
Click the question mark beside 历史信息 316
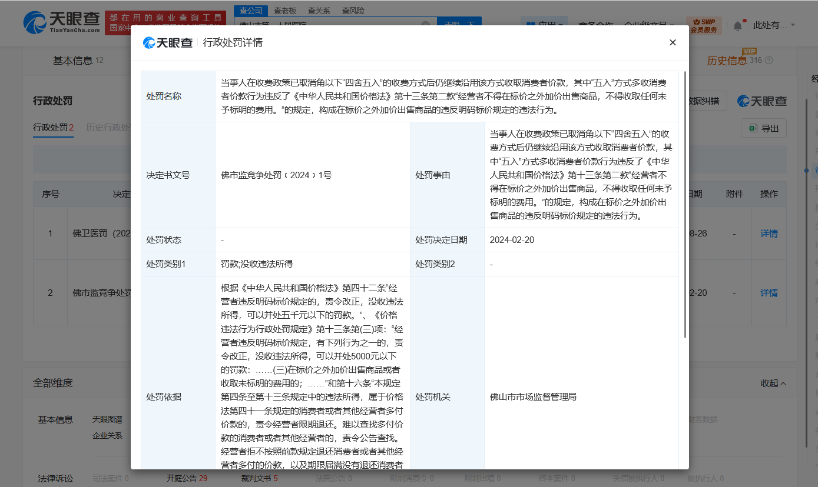click(769, 61)
